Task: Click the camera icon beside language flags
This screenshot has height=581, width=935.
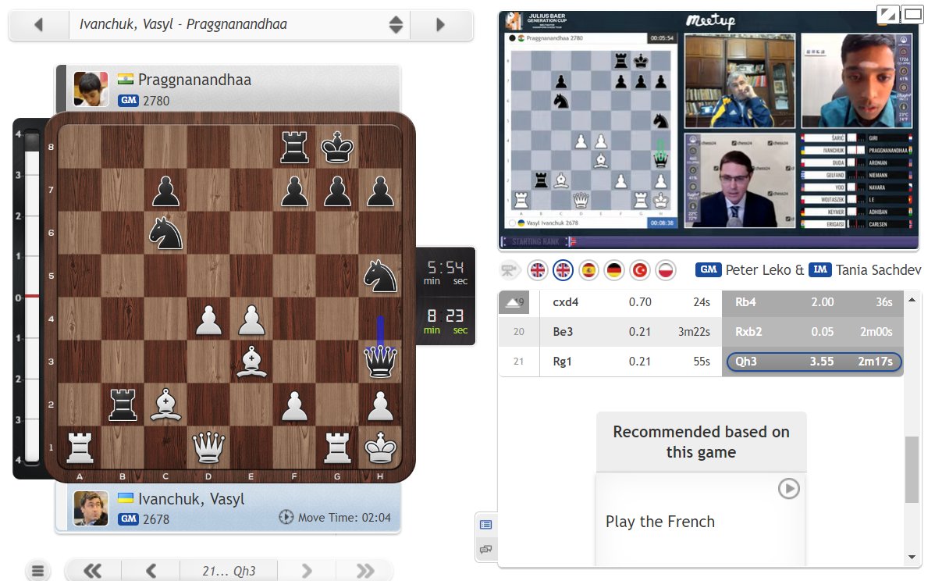Action: (509, 270)
